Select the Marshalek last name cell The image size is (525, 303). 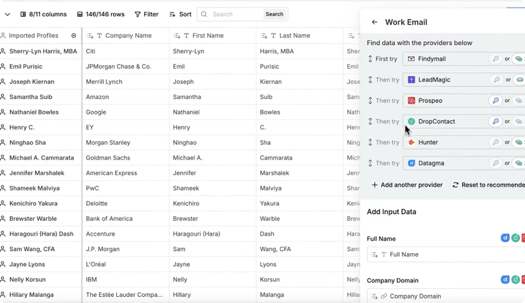click(300, 173)
